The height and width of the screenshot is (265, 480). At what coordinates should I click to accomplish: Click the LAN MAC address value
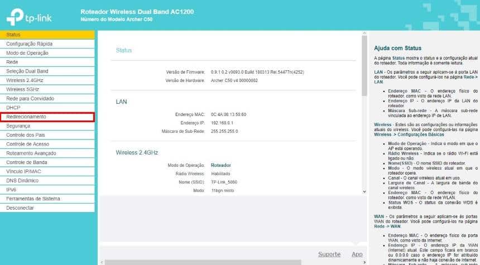click(228, 114)
